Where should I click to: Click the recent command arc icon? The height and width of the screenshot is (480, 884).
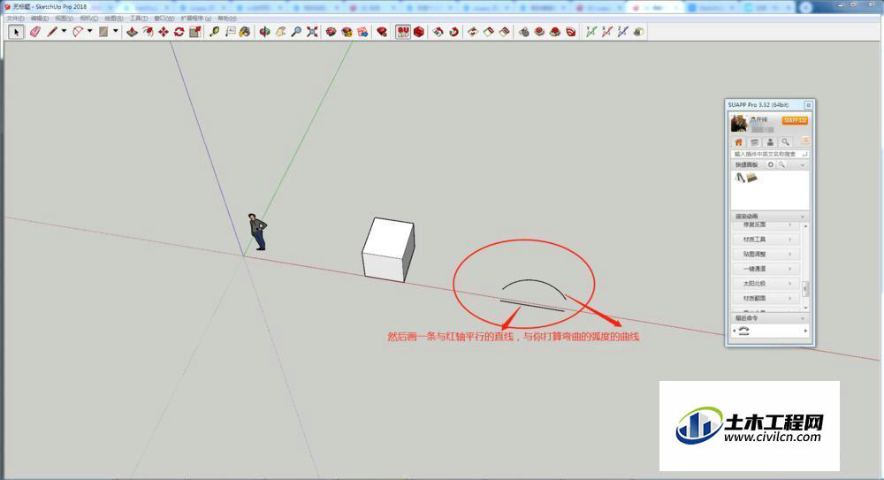[743, 331]
